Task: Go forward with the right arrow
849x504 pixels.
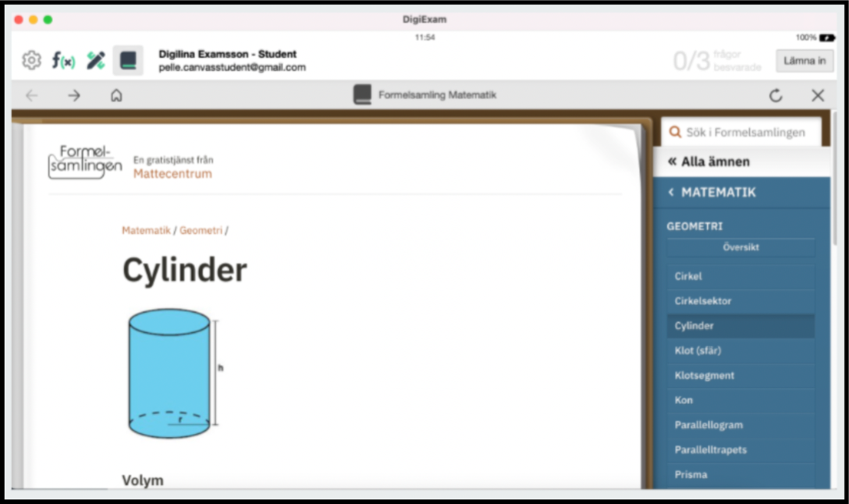Action: tap(74, 96)
